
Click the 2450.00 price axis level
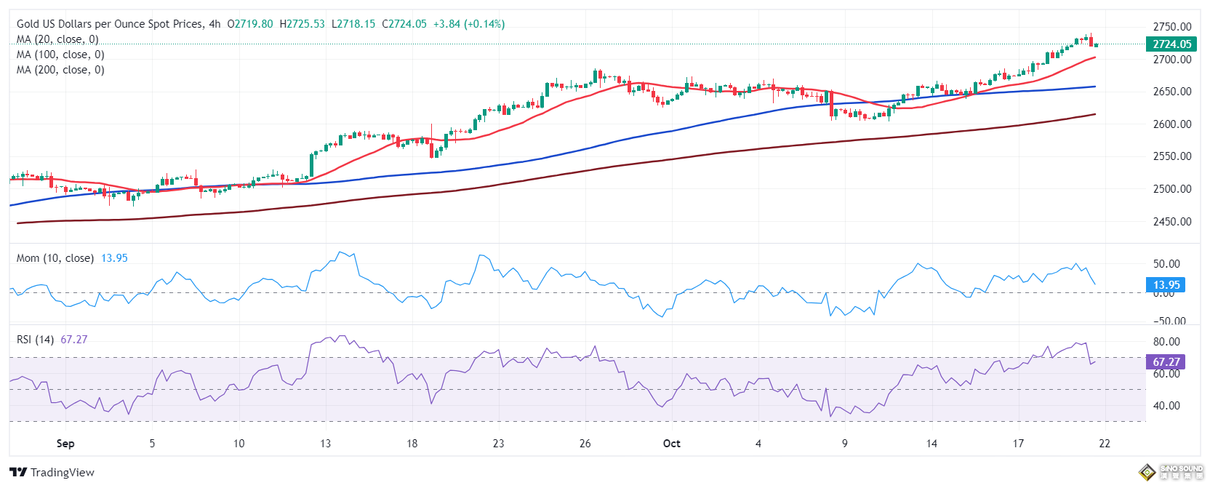coord(1171,222)
